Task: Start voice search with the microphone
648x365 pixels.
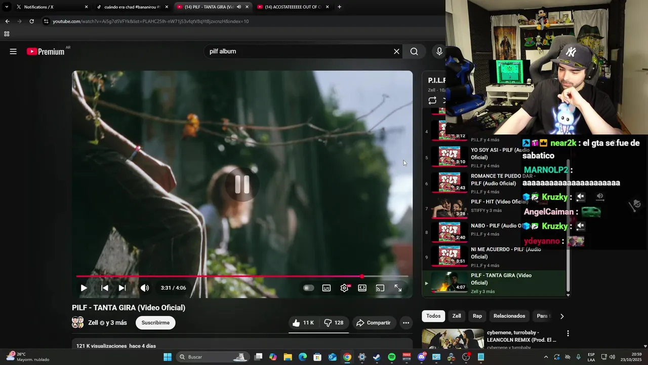Action: [439, 51]
